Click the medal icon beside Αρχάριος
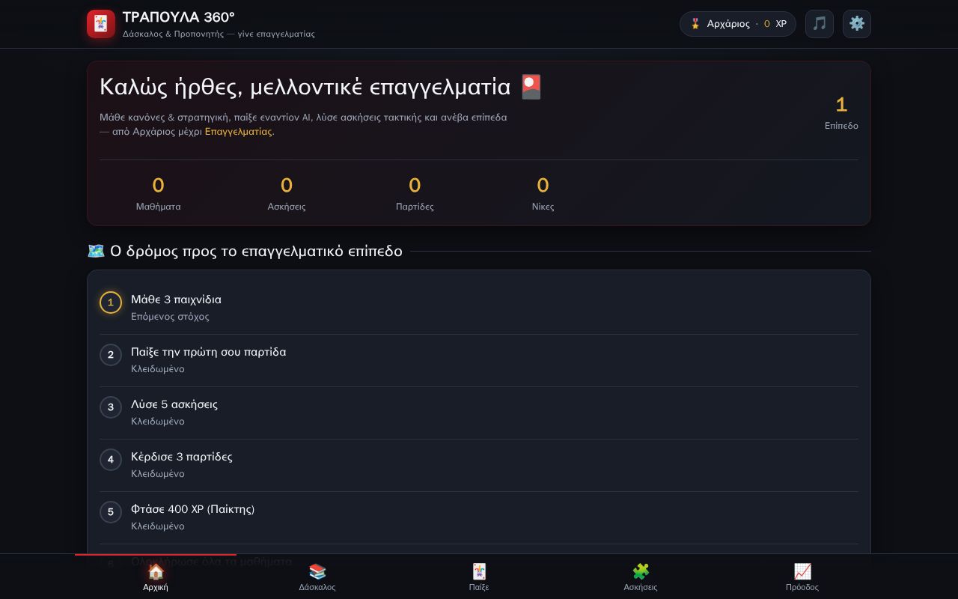This screenshot has height=599, width=958. pos(695,24)
